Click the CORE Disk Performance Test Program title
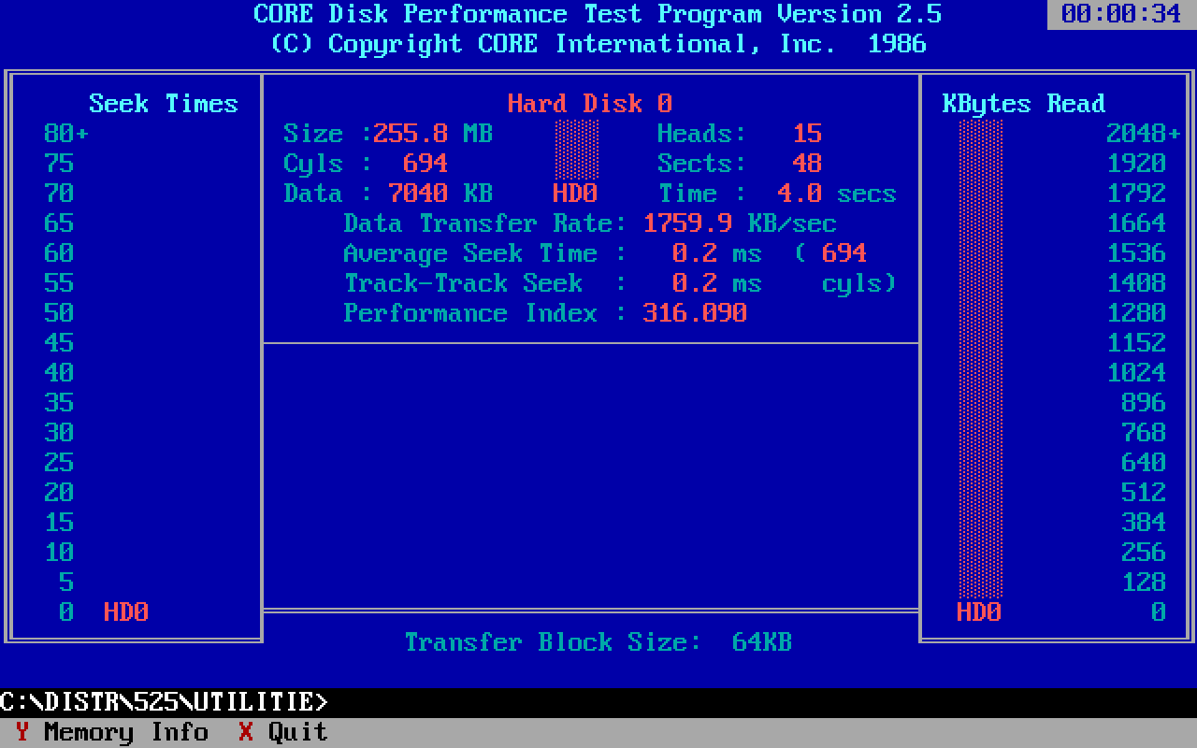 click(x=598, y=14)
